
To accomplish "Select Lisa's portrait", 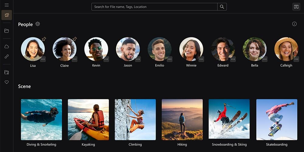I will point(33,49).
